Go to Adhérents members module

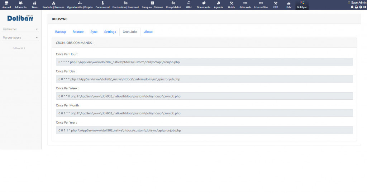pos(20,5)
